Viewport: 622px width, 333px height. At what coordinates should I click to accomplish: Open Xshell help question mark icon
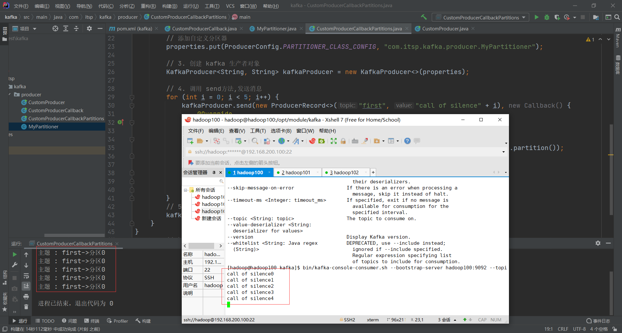click(x=408, y=141)
